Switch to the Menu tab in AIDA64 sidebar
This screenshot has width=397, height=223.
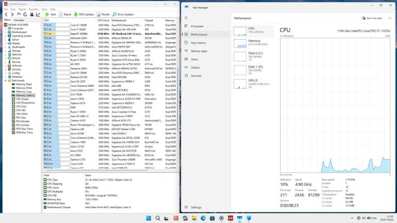[7, 20]
